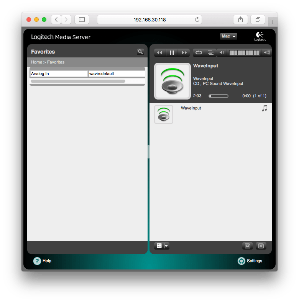Click the rewind button in player controls
Screen dimensions: 299x302
160,52
